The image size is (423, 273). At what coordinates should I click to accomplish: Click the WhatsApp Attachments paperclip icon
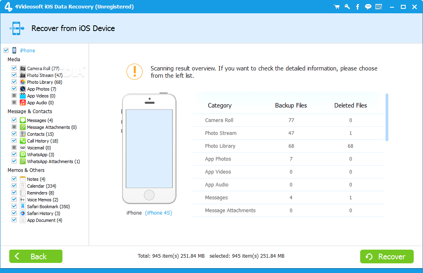[x=23, y=161]
